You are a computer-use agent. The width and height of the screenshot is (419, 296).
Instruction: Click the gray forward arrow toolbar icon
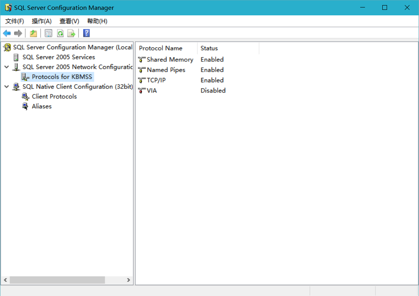pos(18,33)
